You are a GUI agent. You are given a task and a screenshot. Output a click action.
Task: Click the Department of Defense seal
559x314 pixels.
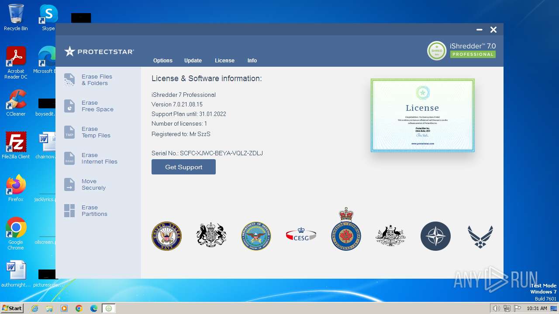tap(256, 236)
